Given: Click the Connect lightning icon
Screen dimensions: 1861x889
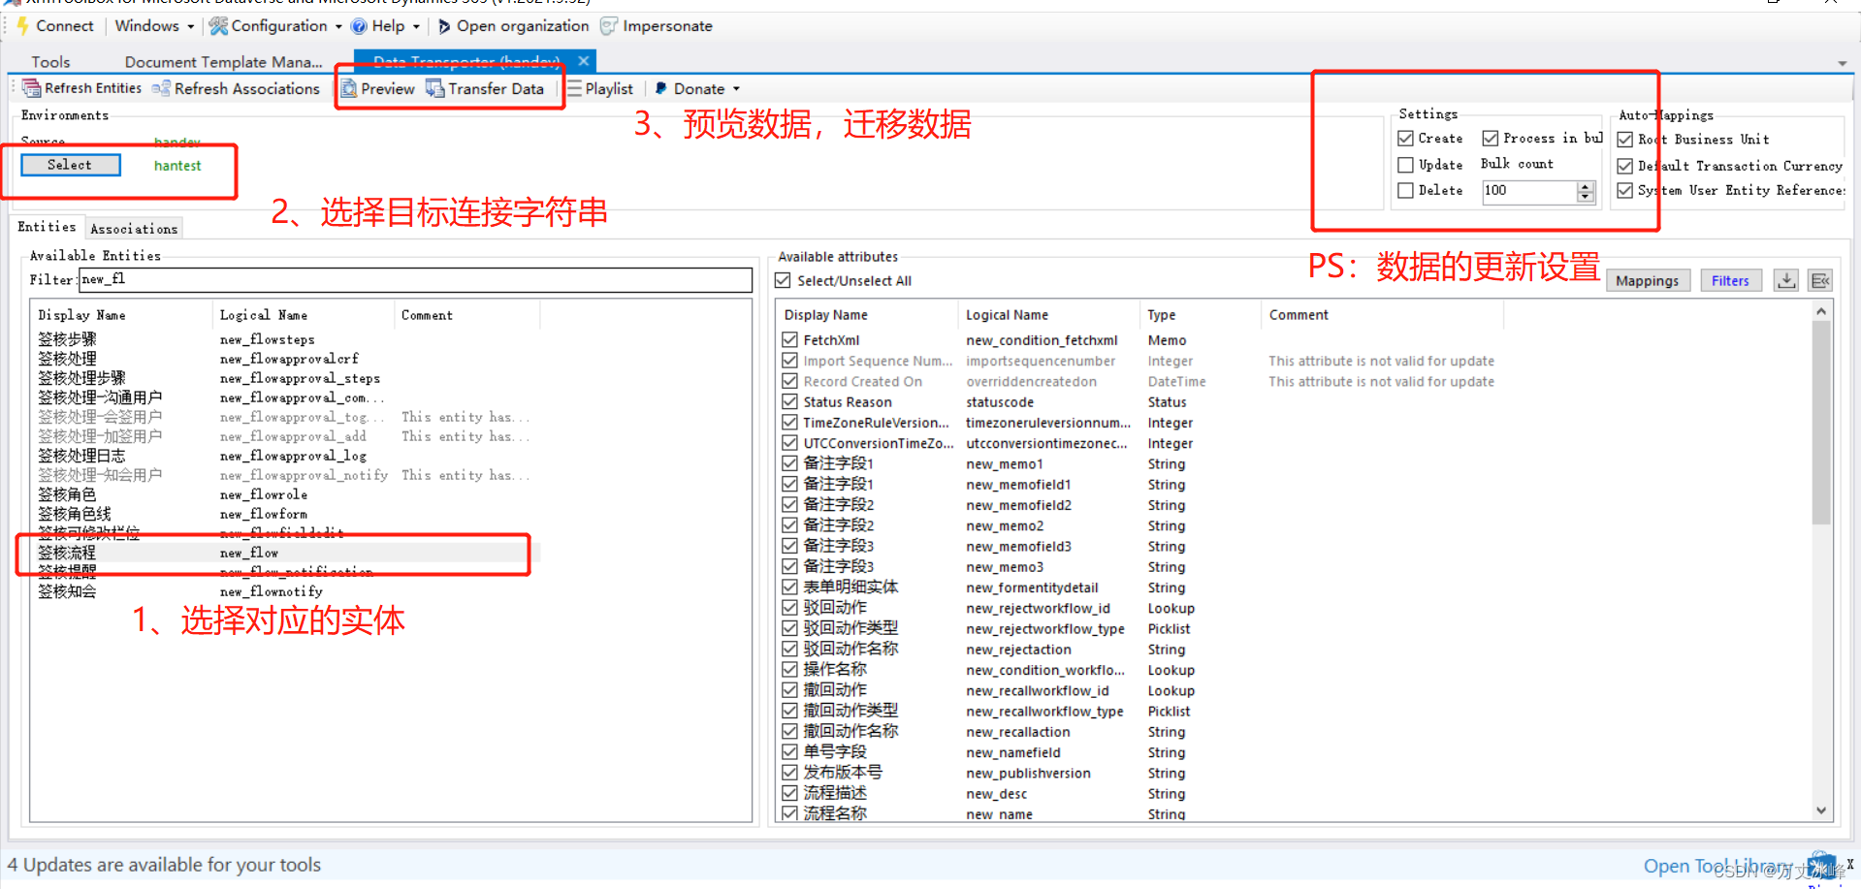Looking at the screenshot, I should point(21,26).
